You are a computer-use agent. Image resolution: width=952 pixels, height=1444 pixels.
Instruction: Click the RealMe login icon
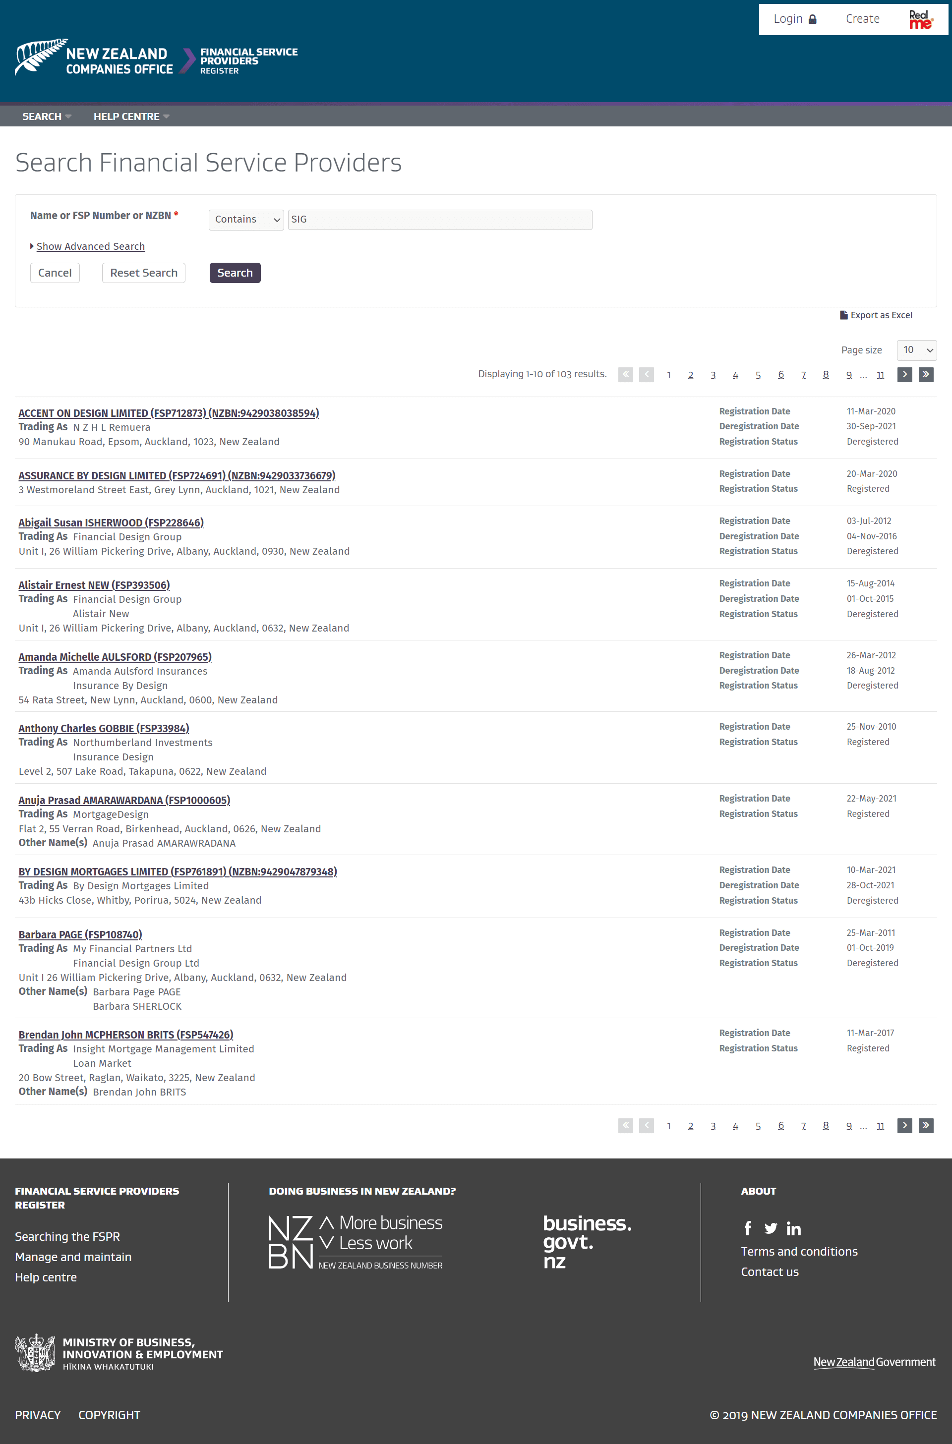[x=917, y=18]
